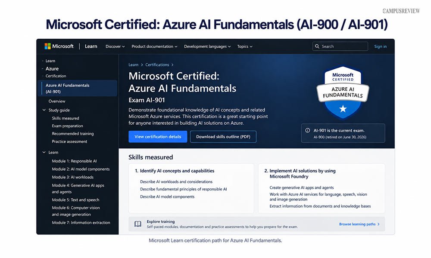Open Overview in the sidebar

pyautogui.click(x=57, y=101)
